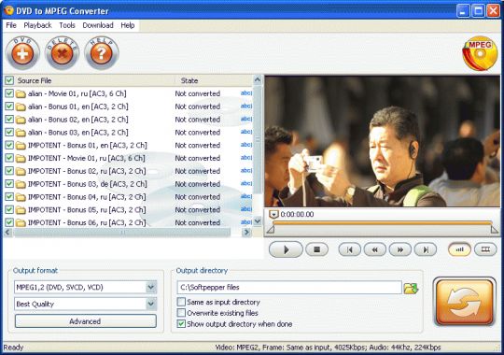
Task: Click the Advanced button
Action: coord(86,321)
